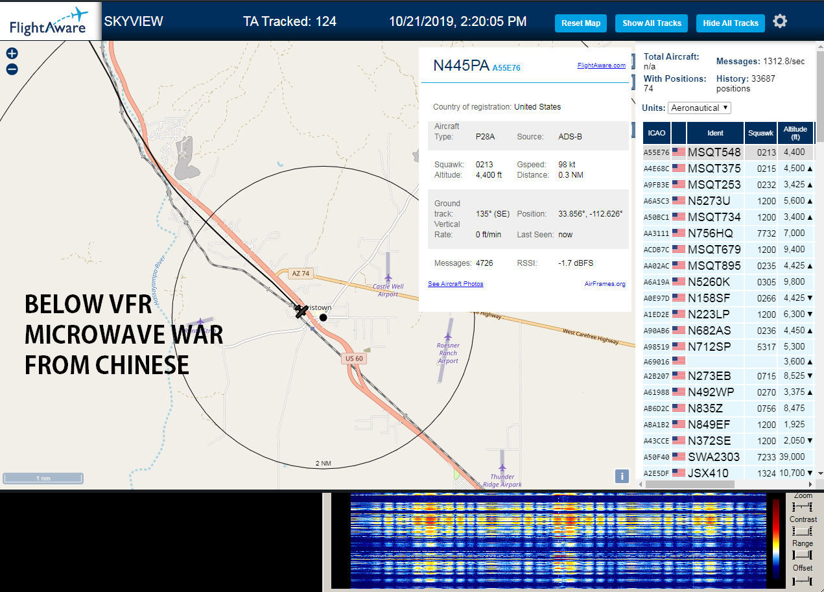Sort table by ICAO column
This screenshot has height=592, width=824.
pos(657,133)
